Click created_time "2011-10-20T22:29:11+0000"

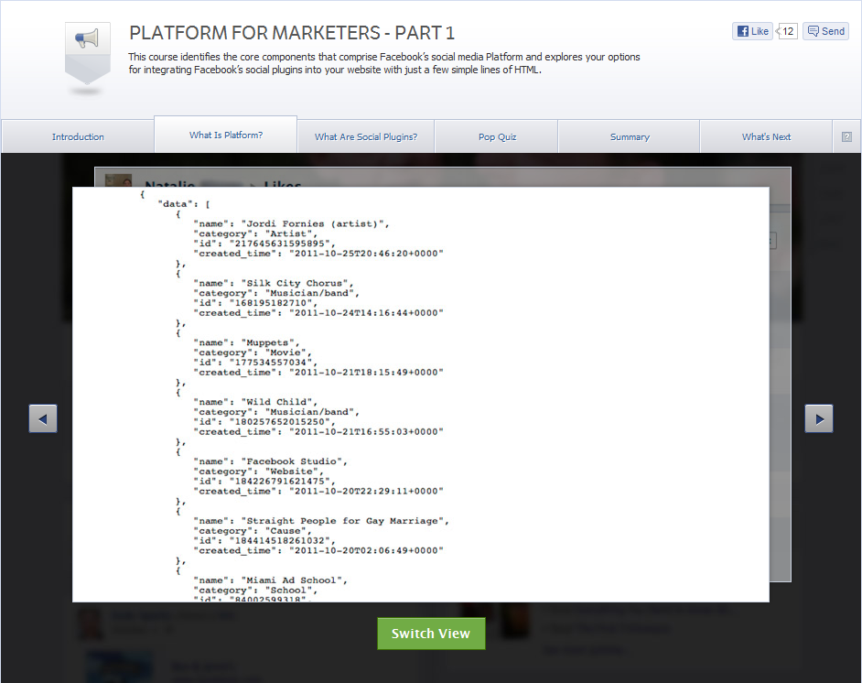[x=318, y=491]
